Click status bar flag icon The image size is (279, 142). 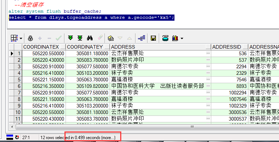point(9,137)
